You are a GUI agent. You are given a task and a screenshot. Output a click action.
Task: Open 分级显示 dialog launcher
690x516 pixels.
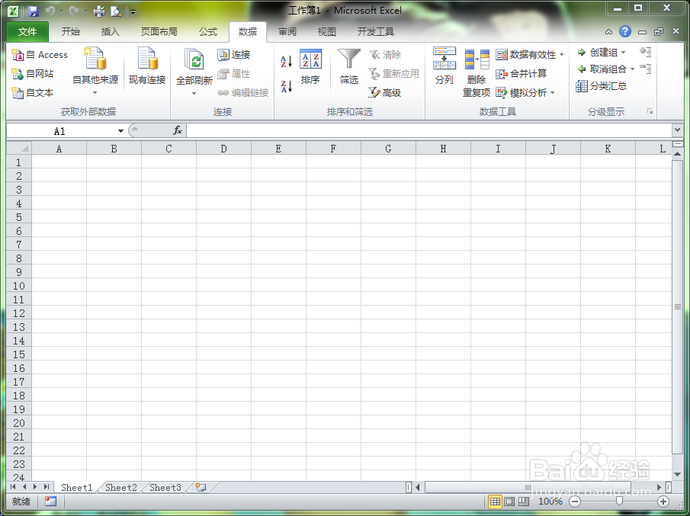pos(650,112)
